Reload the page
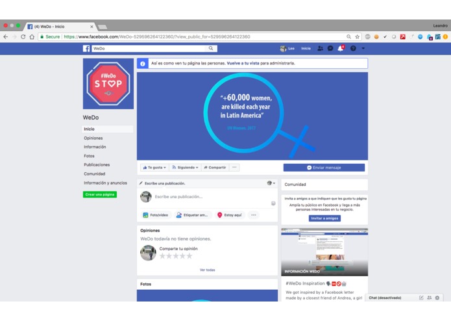The width and height of the screenshot is (451, 321). [x=23, y=37]
